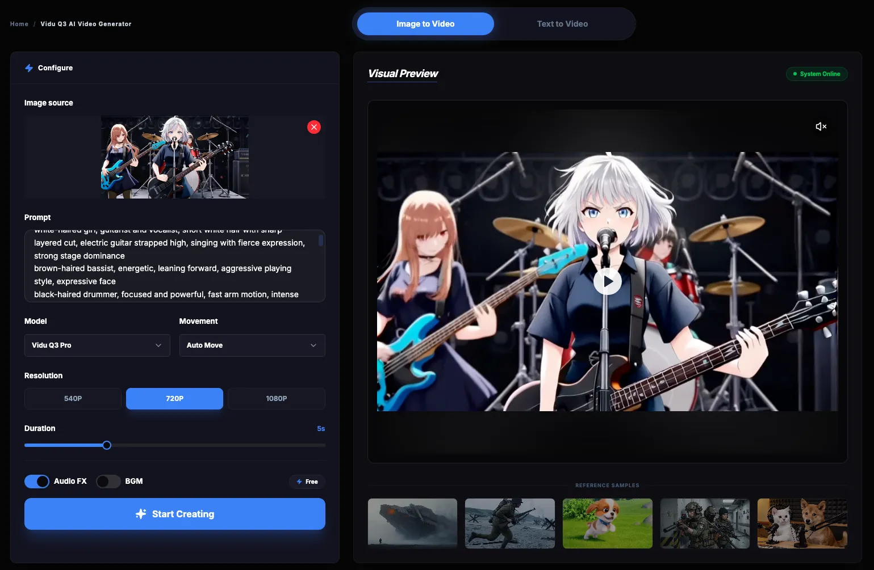Remove the uploaded source image
Screen dimensions: 874x570
pos(314,127)
